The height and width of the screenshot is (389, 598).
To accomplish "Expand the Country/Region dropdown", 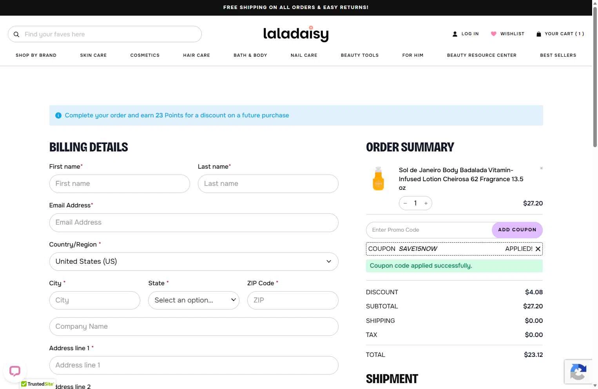I will point(194,261).
